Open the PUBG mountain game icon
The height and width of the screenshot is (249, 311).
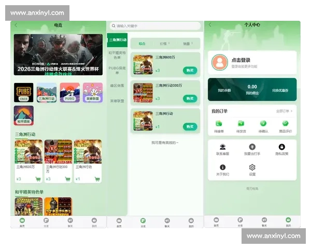point(69,92)
